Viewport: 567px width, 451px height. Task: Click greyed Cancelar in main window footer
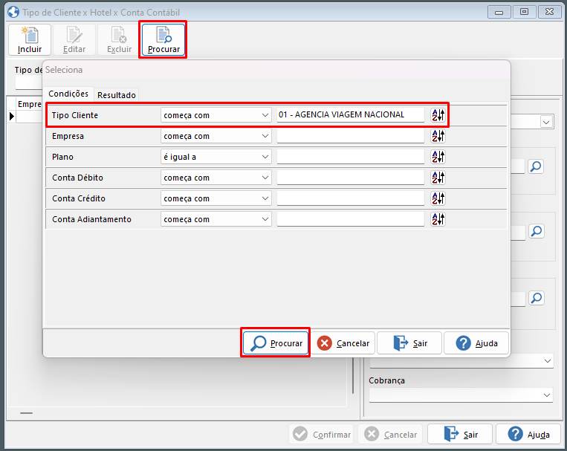(390, 434)
